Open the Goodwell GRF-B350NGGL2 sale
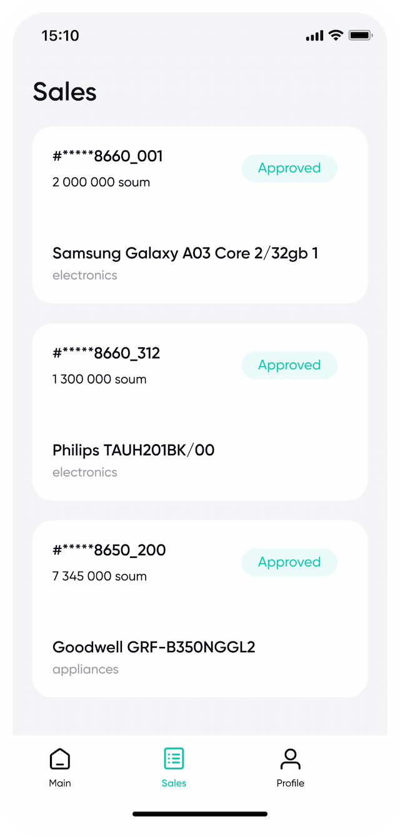 (x=200, y=609)
